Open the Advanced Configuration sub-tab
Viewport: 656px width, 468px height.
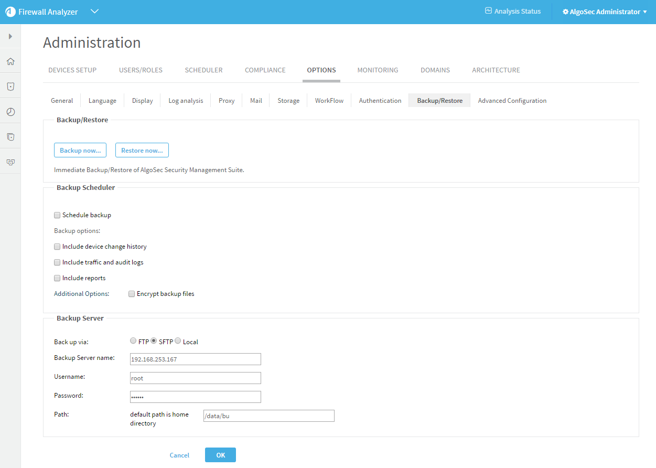tap(512, 101)
